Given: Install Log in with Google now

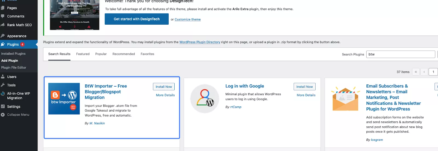Looking at the screenshot, I should point(304,87).
